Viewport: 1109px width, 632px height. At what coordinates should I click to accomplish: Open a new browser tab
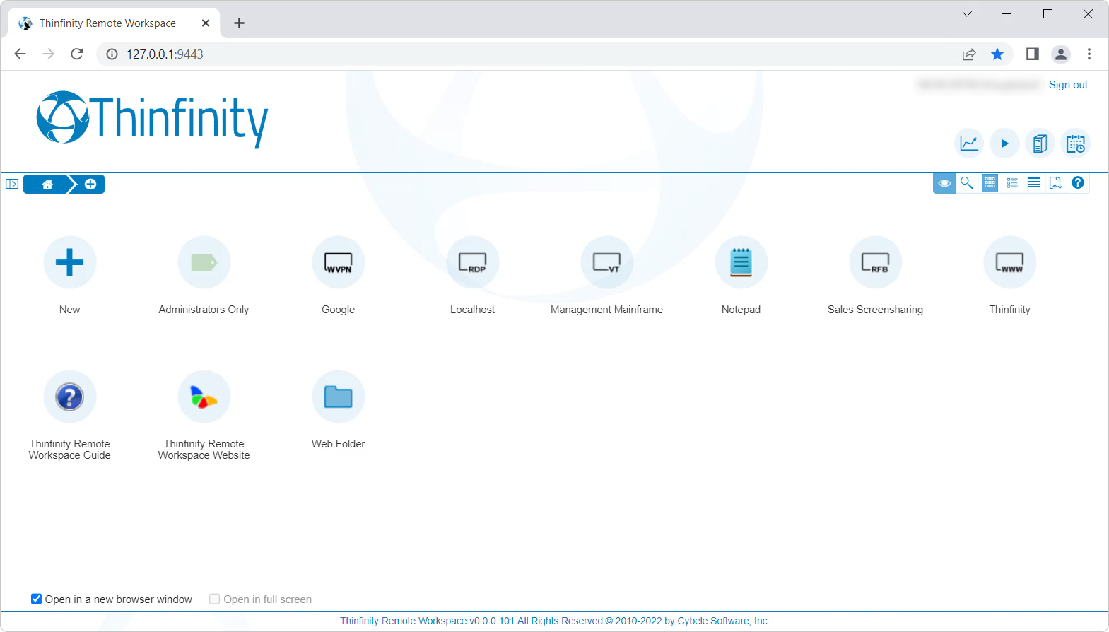[x=239, y=23]
